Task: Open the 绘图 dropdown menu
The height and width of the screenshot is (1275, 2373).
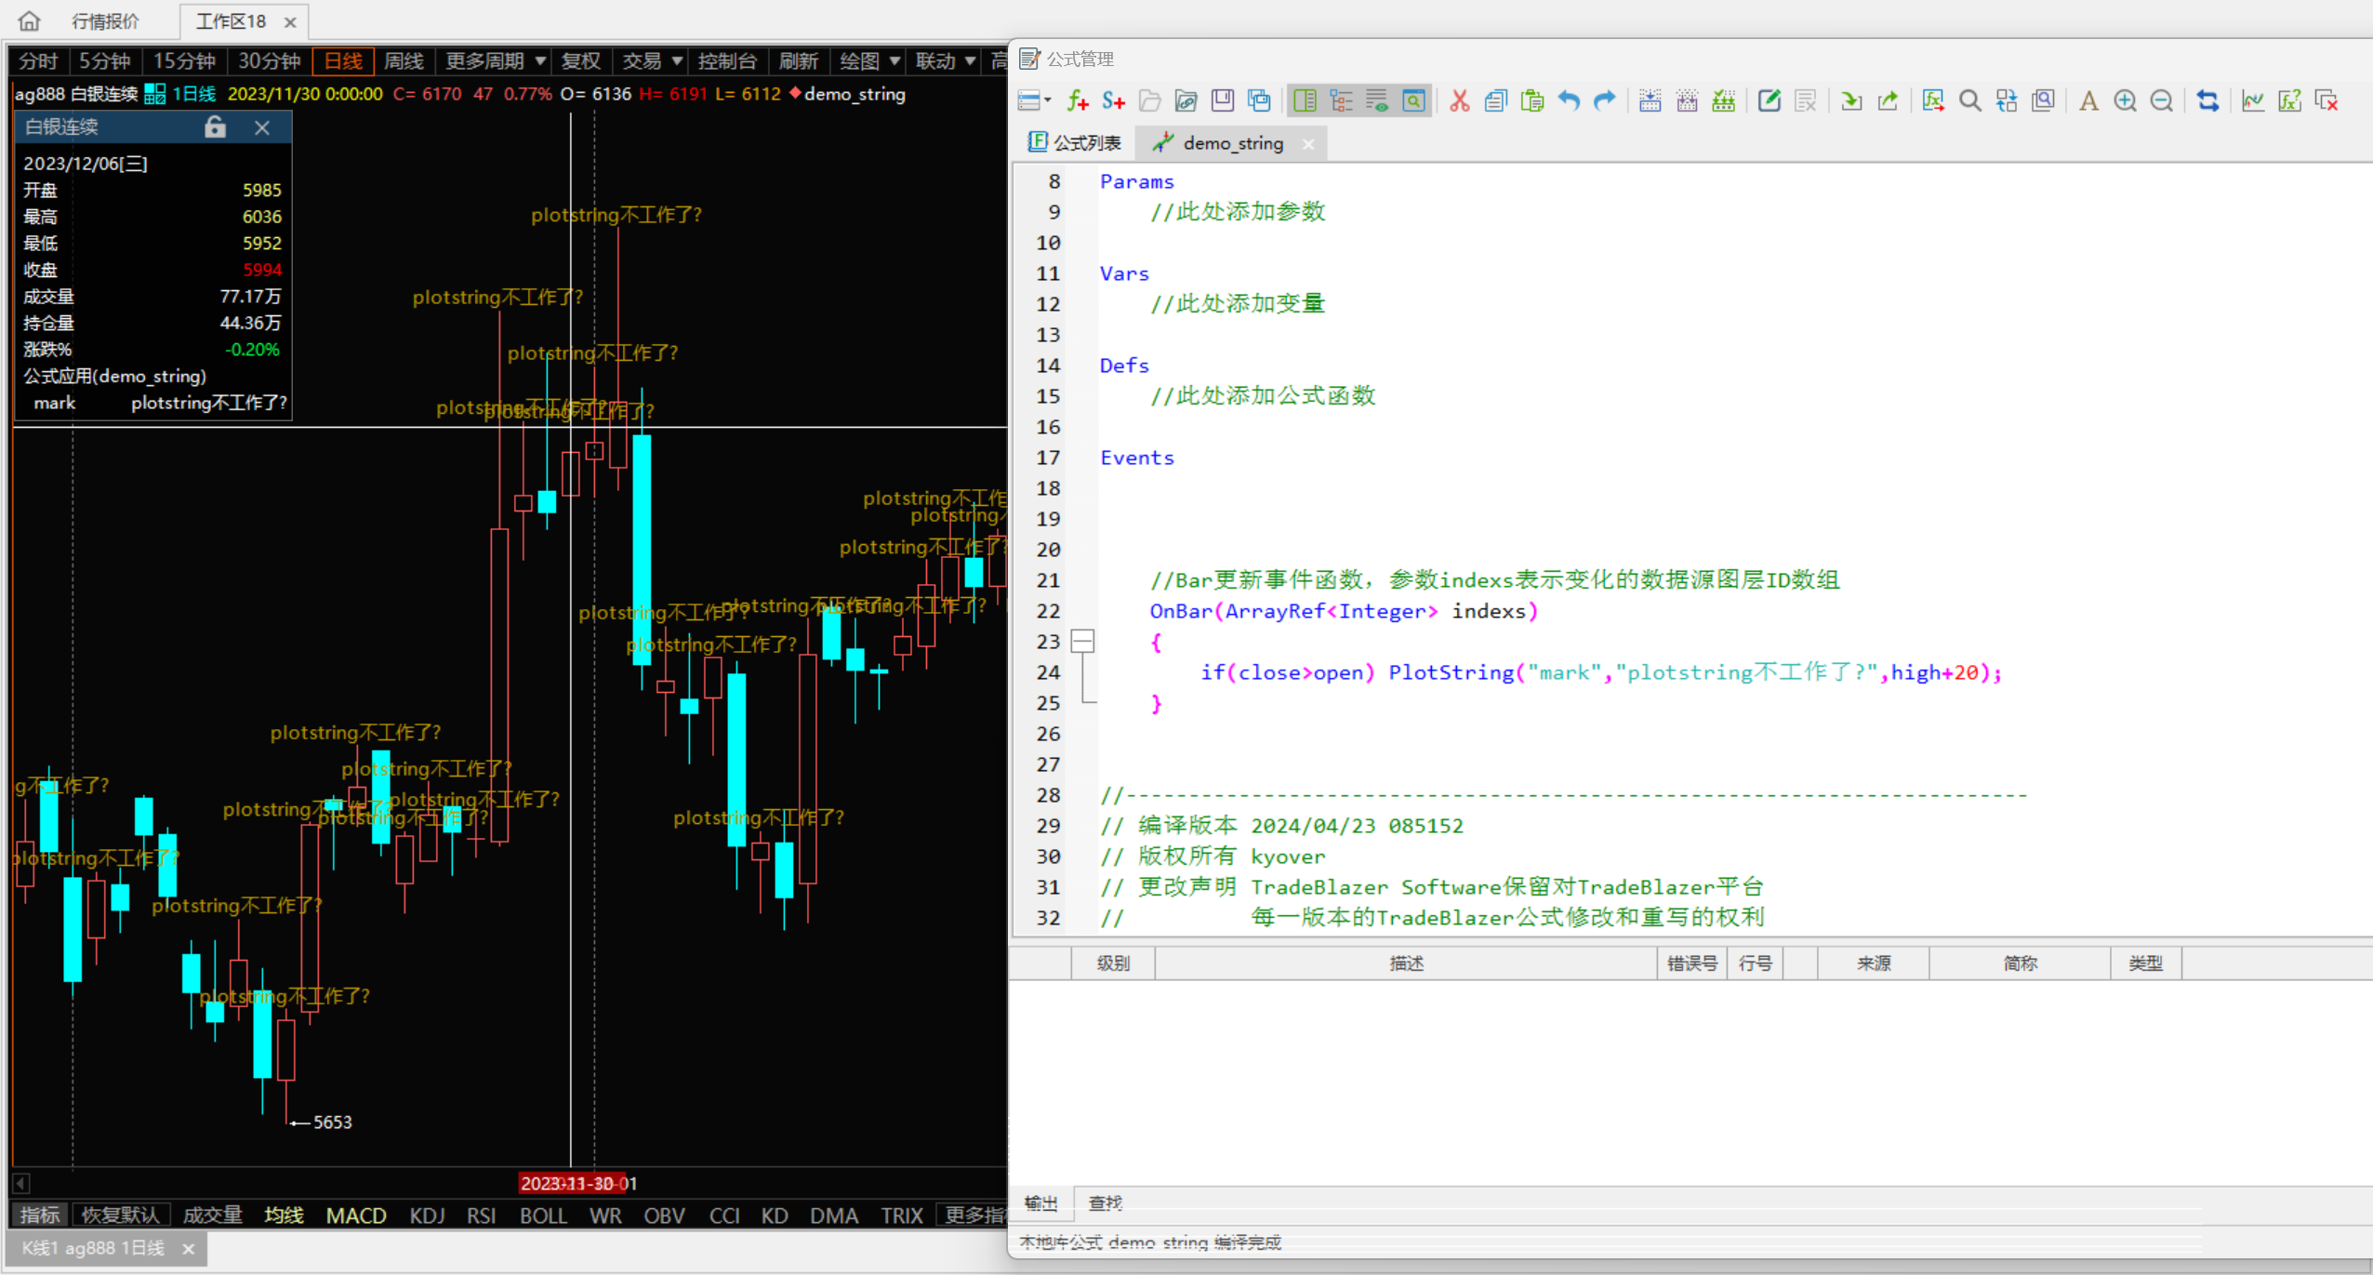Action: click(x=869, y=61)
